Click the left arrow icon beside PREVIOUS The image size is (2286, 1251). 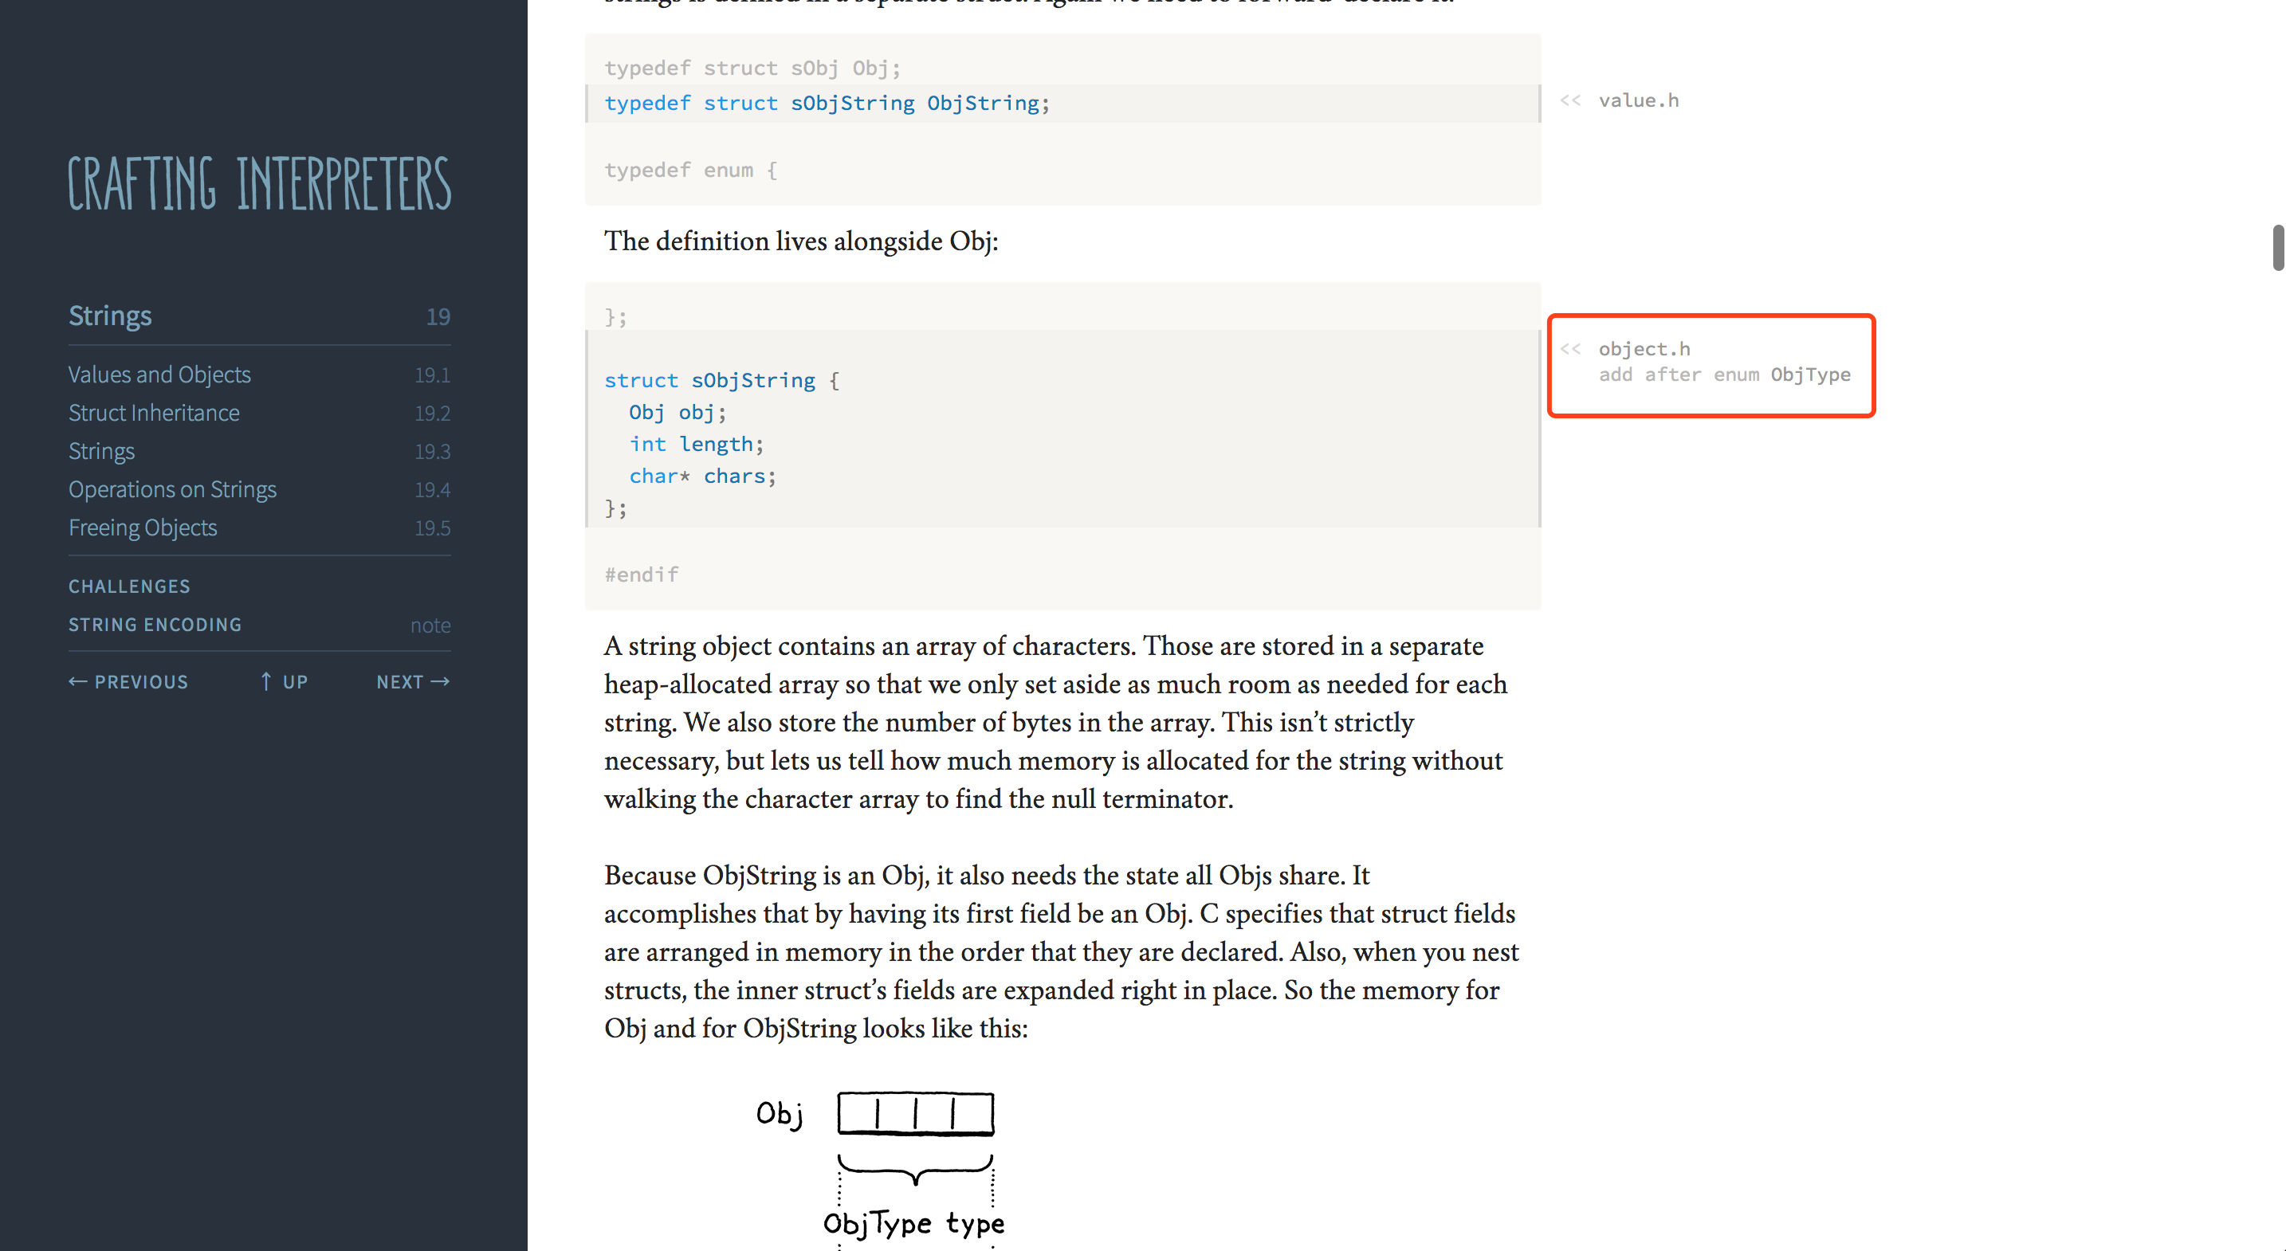pyautogui.click(x=79, y=681)
